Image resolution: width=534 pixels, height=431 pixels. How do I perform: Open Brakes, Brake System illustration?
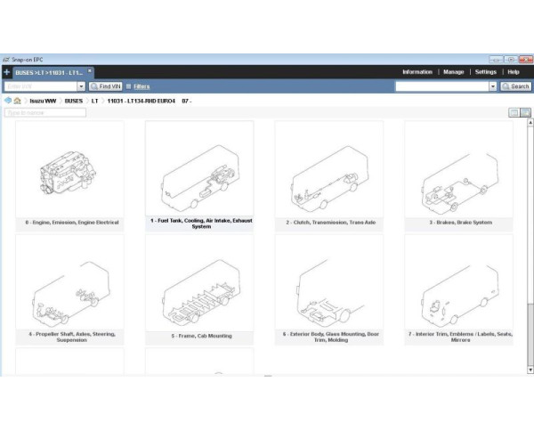(x=460, y=174)
